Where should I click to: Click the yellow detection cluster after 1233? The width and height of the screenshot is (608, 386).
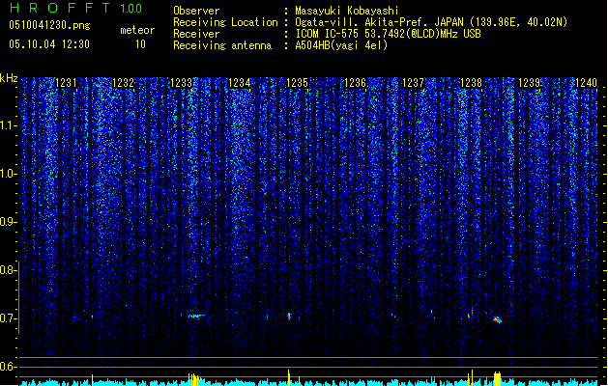[x=193, y=379]
